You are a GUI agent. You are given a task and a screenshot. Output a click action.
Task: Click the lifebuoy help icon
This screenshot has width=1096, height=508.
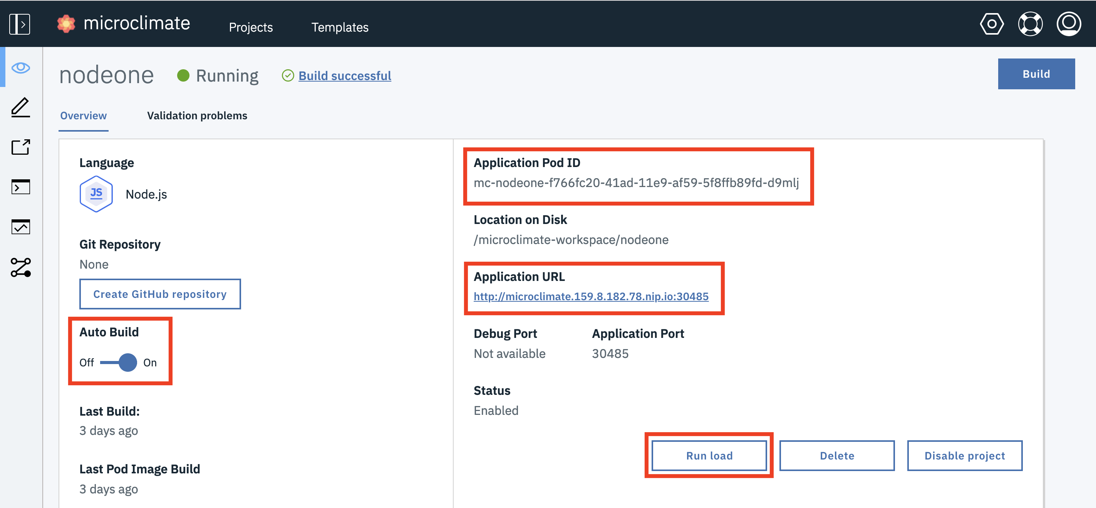tap(1030, 24)
